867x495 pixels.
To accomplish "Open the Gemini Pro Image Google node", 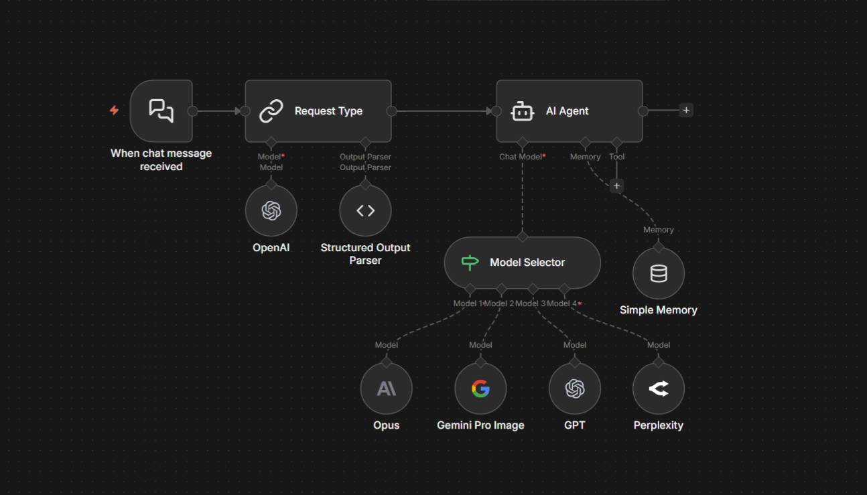I will pyautogui.click(x=480, y=388).
